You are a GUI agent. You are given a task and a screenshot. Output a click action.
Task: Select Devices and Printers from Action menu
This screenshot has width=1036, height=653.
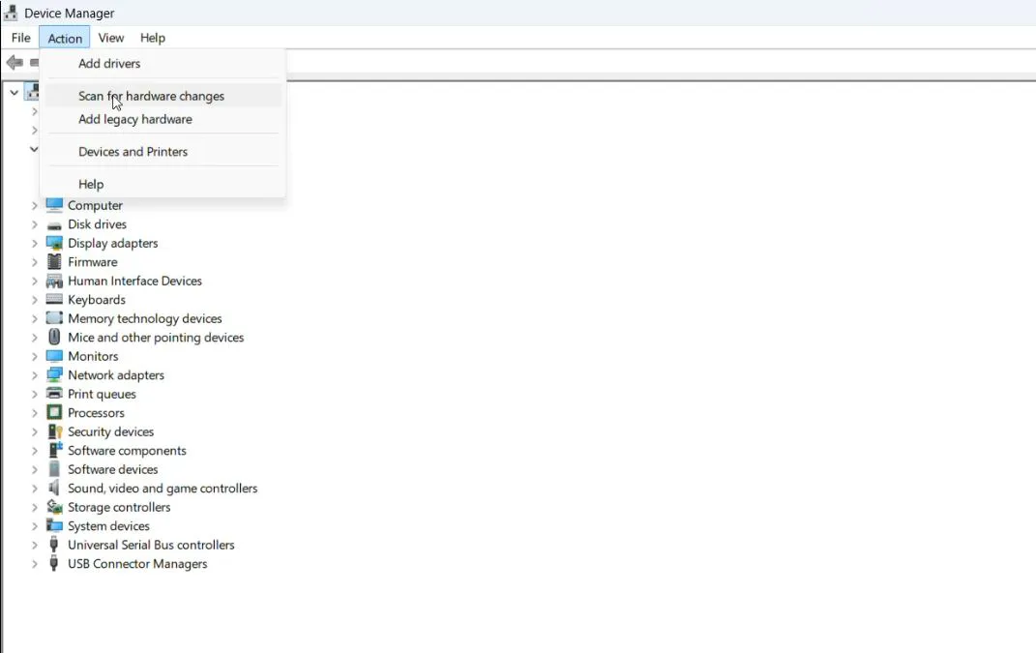click(133, 151)
